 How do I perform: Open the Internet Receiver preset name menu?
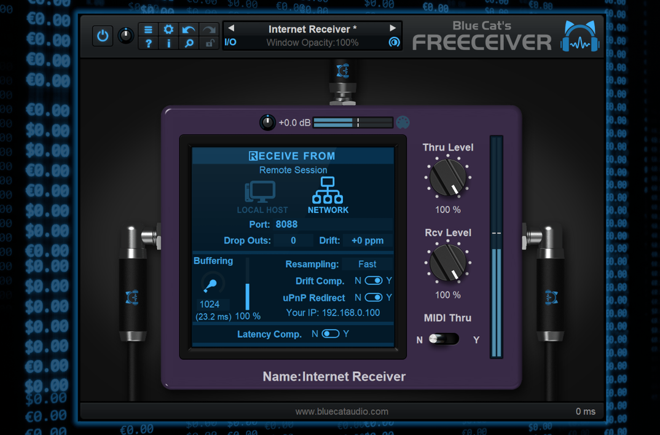tap(312, 29)
